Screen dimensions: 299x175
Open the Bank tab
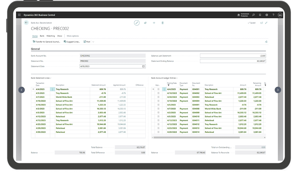42,36
